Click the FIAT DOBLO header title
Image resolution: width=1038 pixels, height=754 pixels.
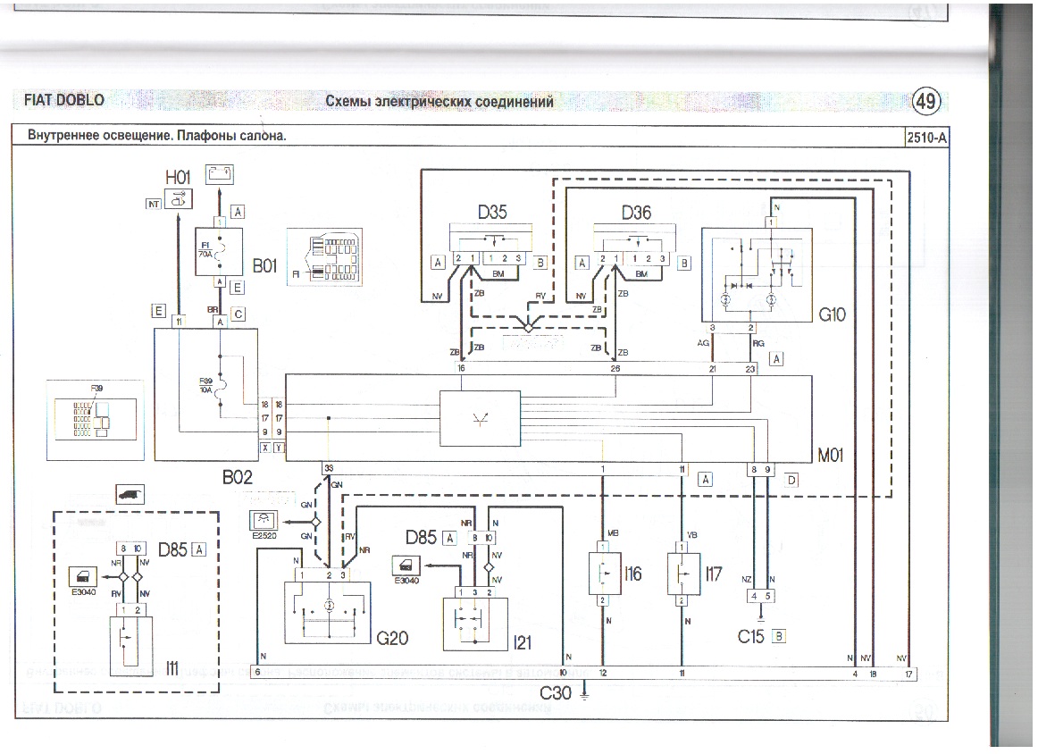pyautogui.click(x=63, y=100)
